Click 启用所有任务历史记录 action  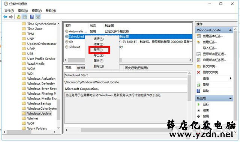tap(214, 60)
